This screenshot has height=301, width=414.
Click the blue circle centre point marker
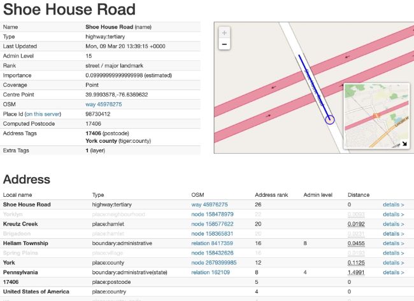pos(329,119)
